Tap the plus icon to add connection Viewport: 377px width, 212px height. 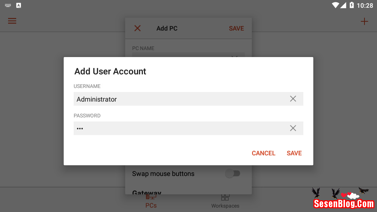(364, 21)
